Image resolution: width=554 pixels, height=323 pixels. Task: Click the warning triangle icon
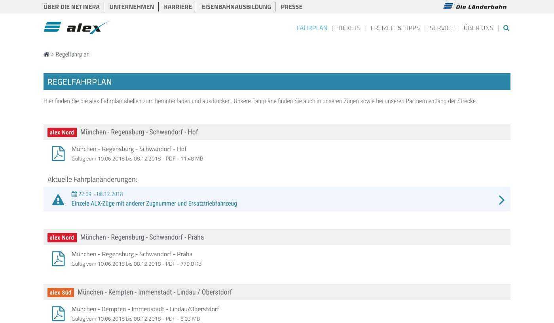58,200
